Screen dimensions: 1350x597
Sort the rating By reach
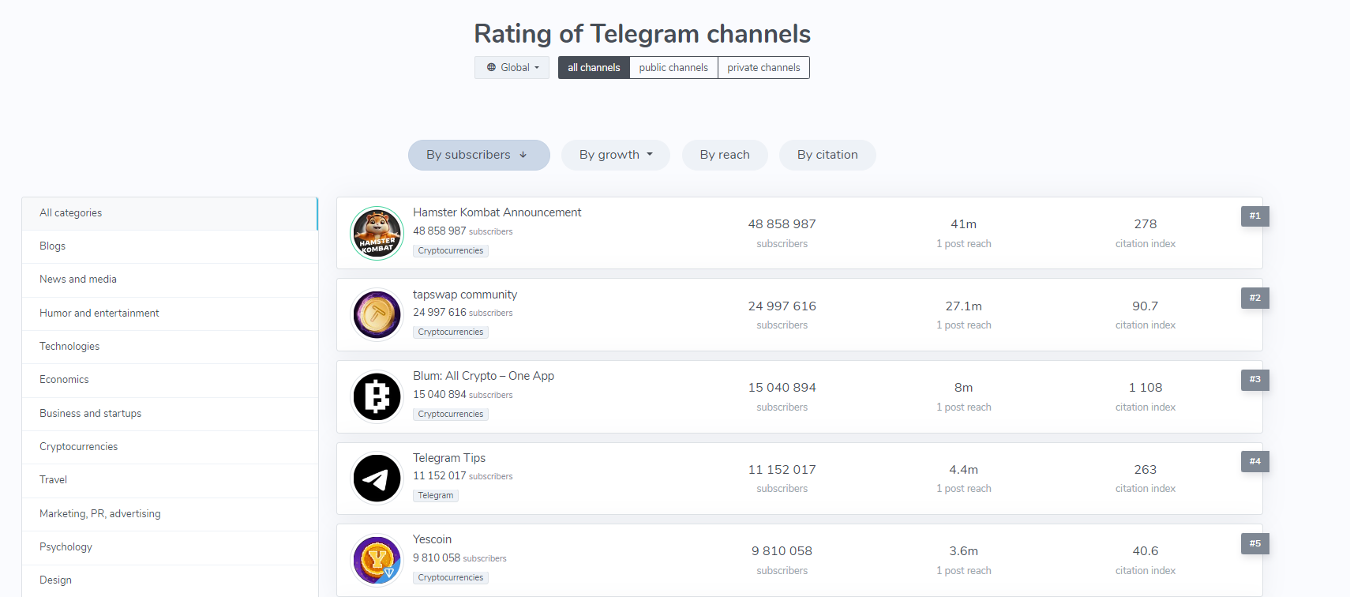[725, 155]
